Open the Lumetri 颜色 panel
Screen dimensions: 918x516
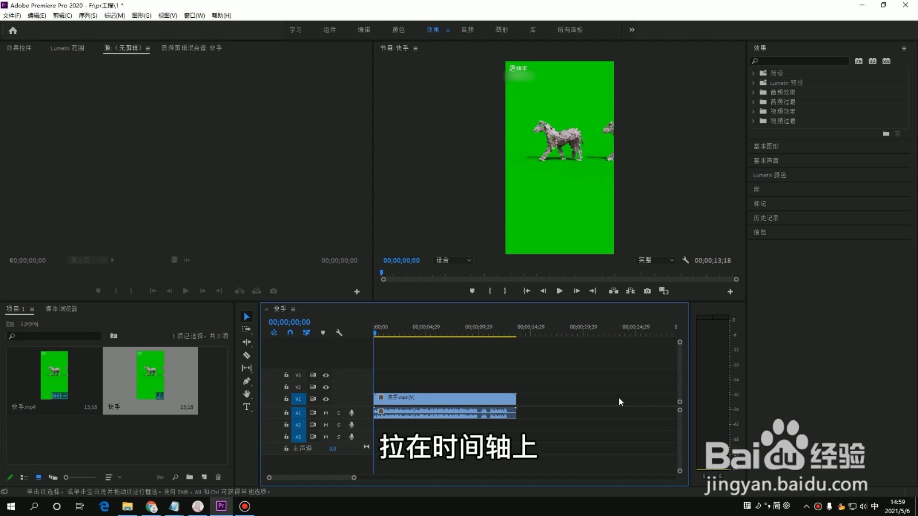[769, 175]
